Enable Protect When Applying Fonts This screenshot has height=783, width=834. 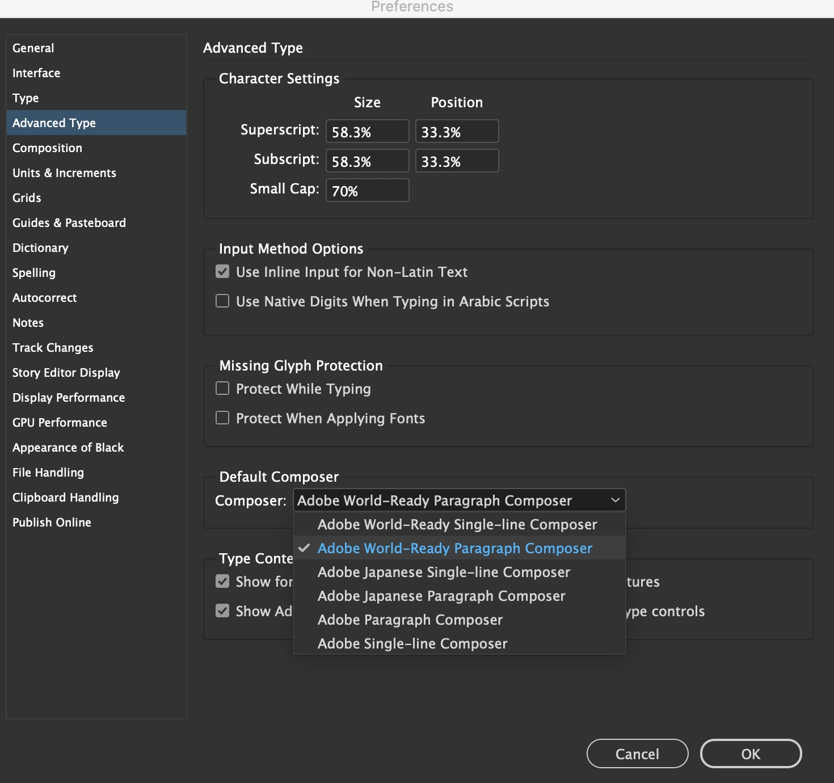click(222, 418)
